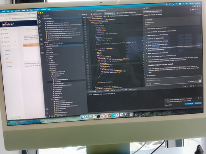The height and width of the screenshot is (154, 206).
Task: Open the Run and Debug view icon
Action: (40, 30)
